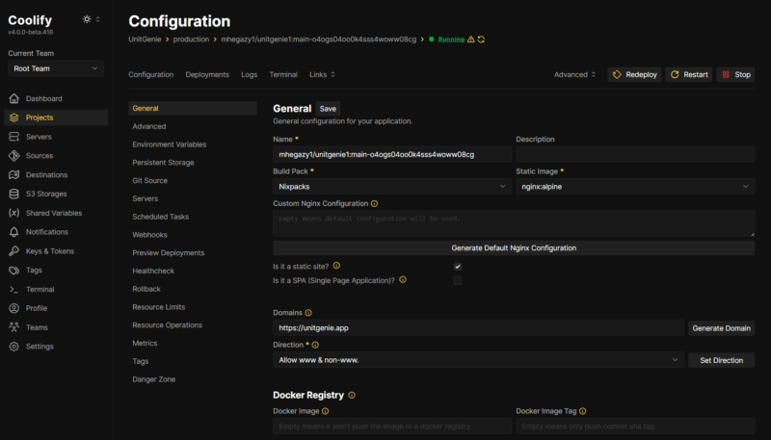771x440 pixels.
Task: Select General in the settings menu
Action: click(192, 109)
